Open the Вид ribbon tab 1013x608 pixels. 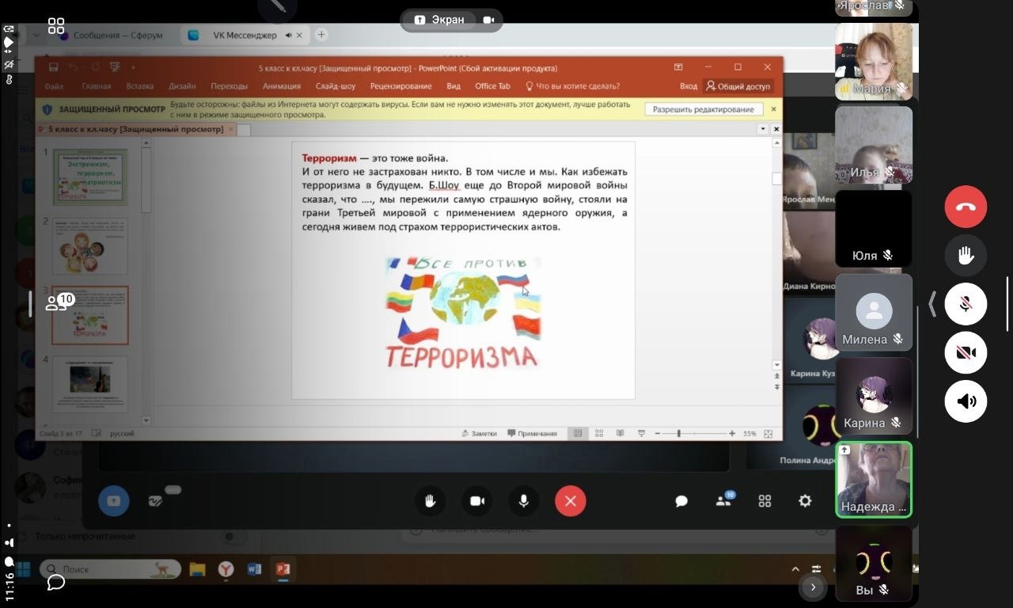click(453, 86)
